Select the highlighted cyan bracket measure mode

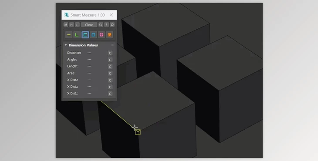(x=85, y=35)
